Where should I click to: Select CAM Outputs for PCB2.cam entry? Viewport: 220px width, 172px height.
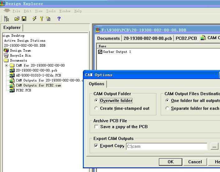[38, 85]
